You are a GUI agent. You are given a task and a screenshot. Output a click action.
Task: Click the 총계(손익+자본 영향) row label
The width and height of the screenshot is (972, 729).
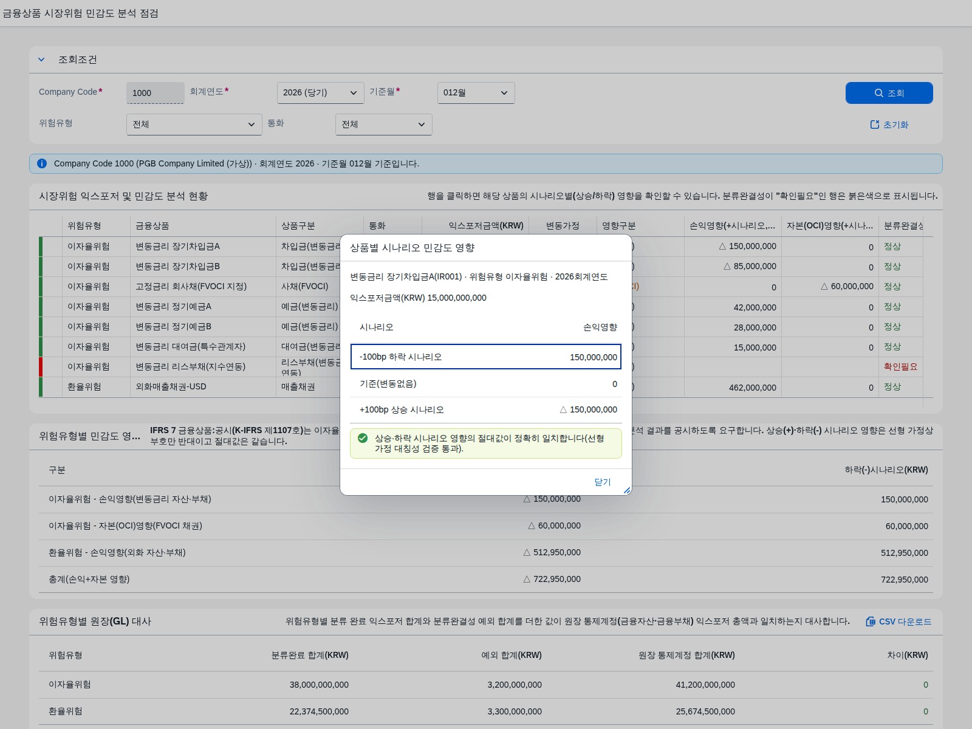tap(89, 579)
